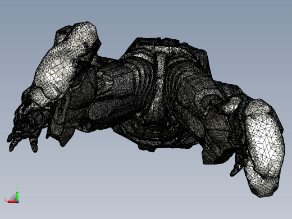Click the blue Z axis tip of the triad
Image resolution: width=292 pixels, height=219 pixels.
click(x=17, y=202)
